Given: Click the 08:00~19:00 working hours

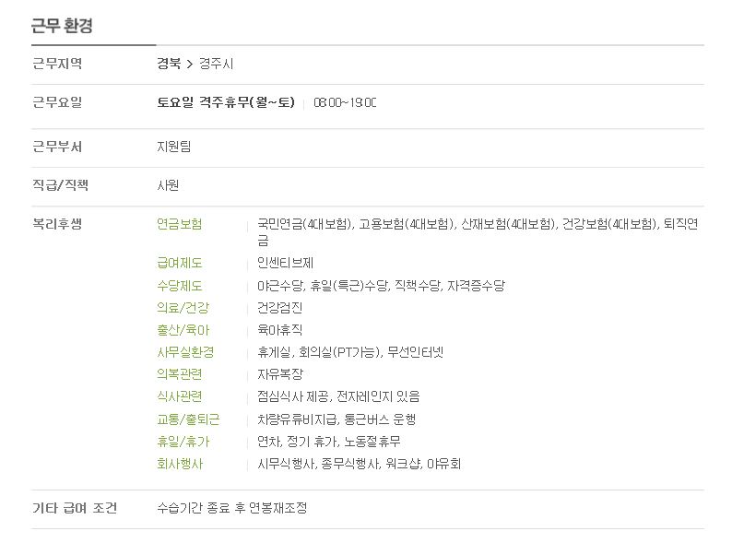Looking at the screenshot, I should click(345, 102).
